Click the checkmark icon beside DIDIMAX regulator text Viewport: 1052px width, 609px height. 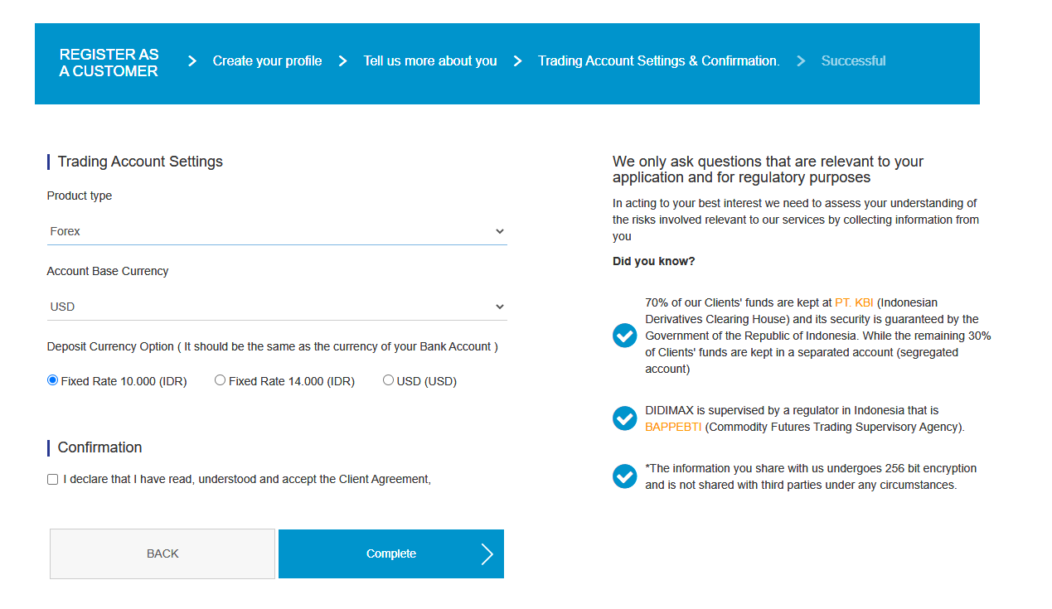click(624, 418)
